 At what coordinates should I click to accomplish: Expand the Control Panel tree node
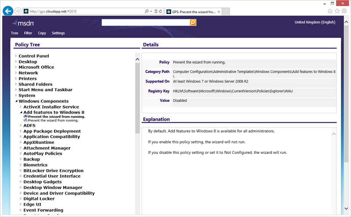point(16,56)
